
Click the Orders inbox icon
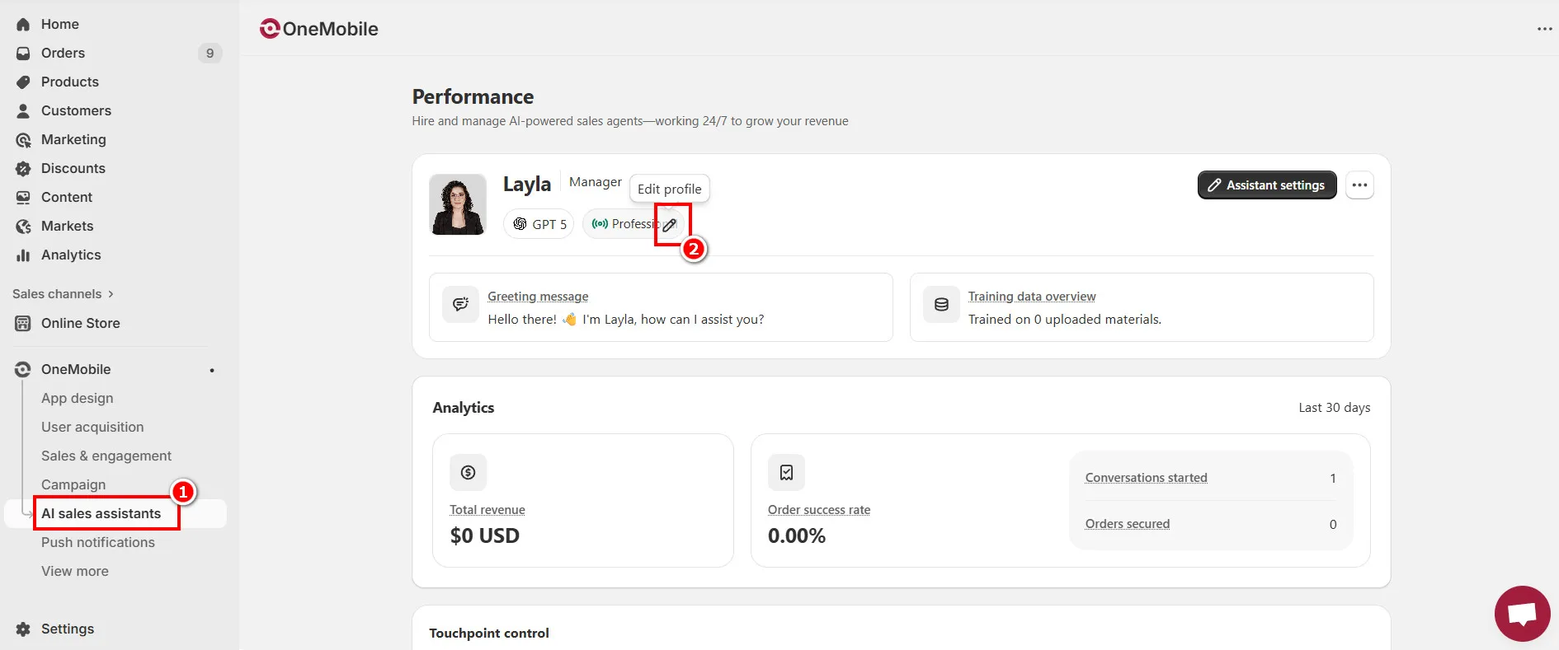[23, 53]
